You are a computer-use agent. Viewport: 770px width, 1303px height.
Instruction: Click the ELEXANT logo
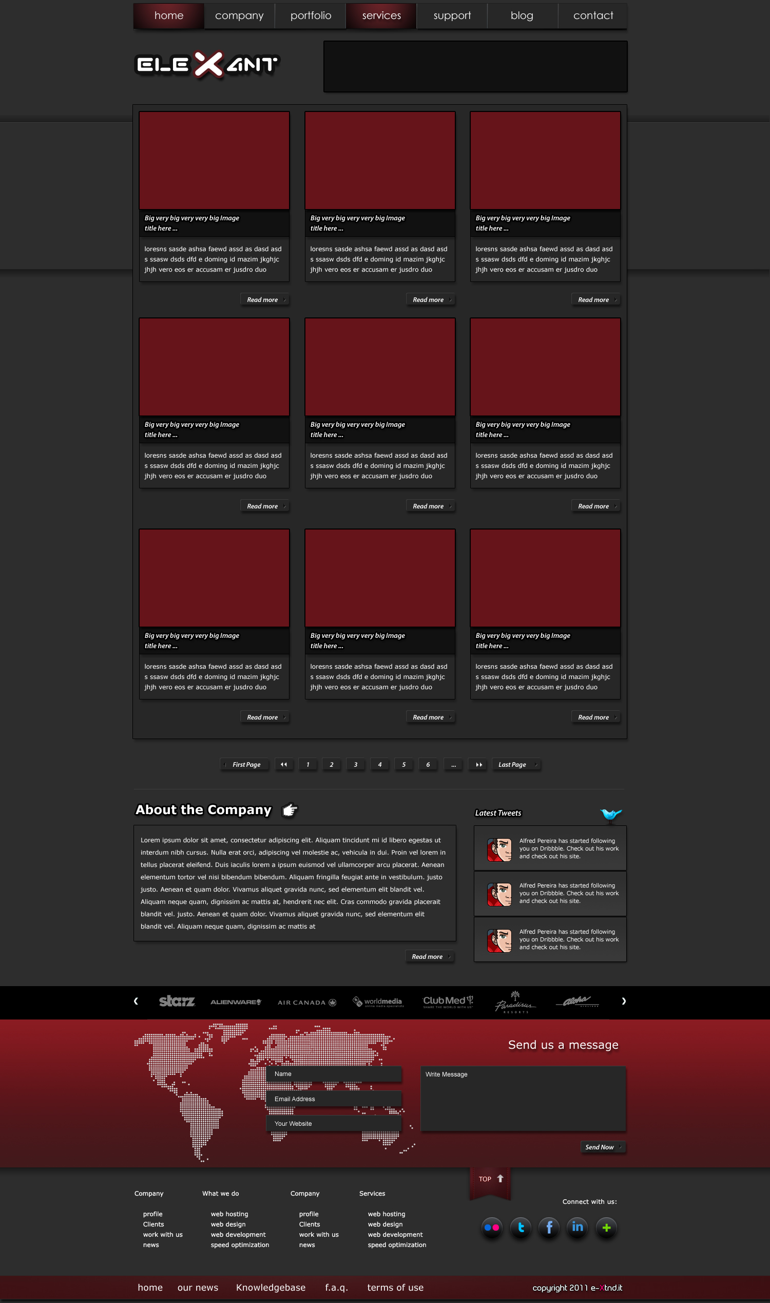click(x=207, y=64)
